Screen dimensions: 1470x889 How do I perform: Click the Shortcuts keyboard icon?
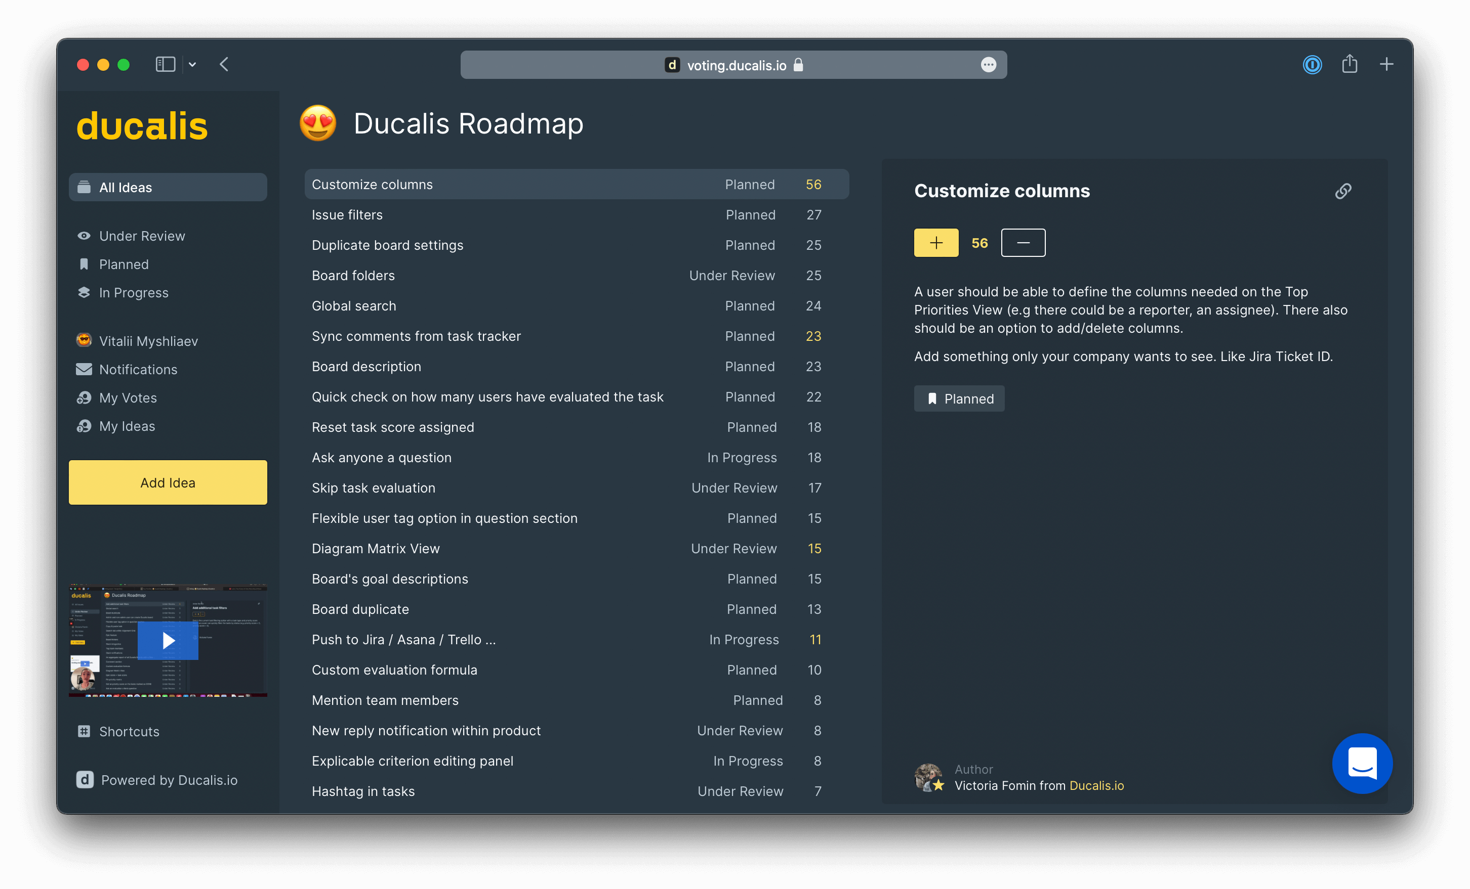click(84, 731)
